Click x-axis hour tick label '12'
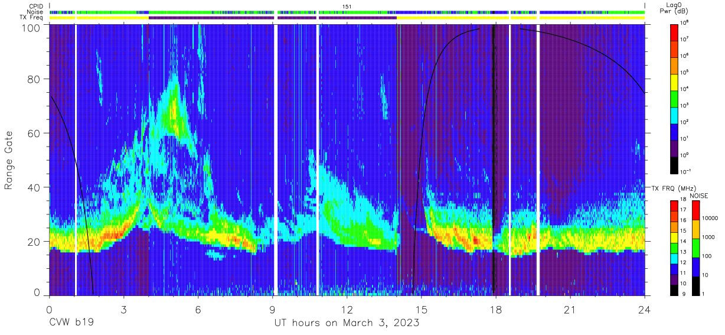This screenshot has height=335, width=725. coord(347,309)
